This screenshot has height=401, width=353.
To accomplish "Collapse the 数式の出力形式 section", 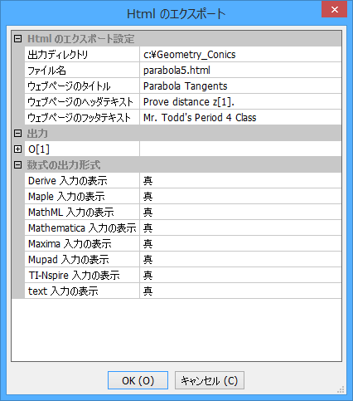I will pos(17,165).
